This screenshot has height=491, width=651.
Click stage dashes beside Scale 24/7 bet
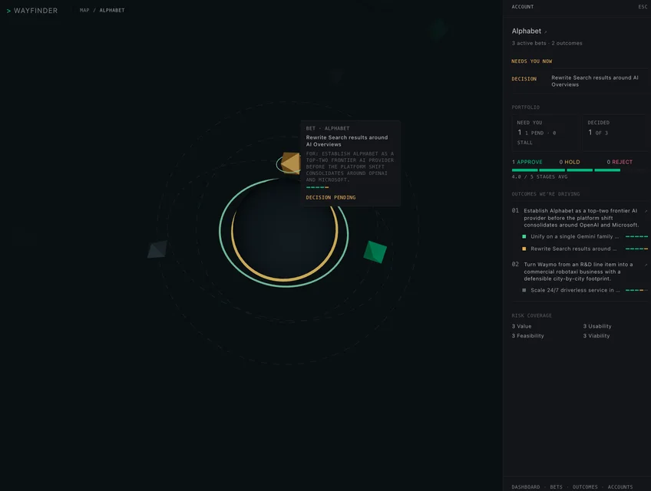(x=636, y=290)
